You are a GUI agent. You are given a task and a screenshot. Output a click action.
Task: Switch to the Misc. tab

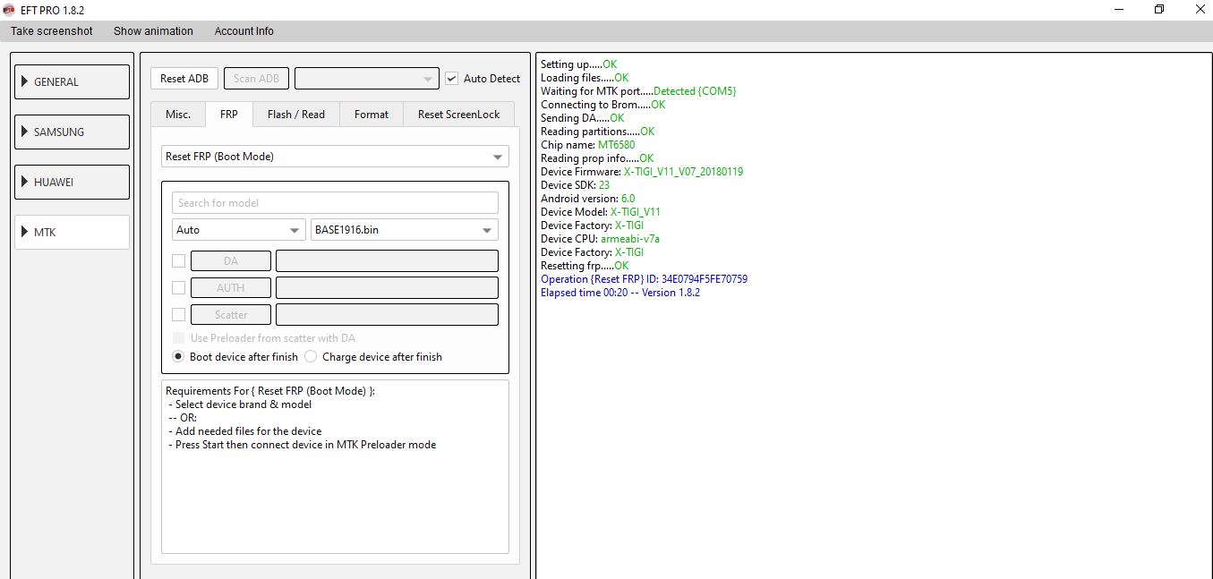coord(178,115)
